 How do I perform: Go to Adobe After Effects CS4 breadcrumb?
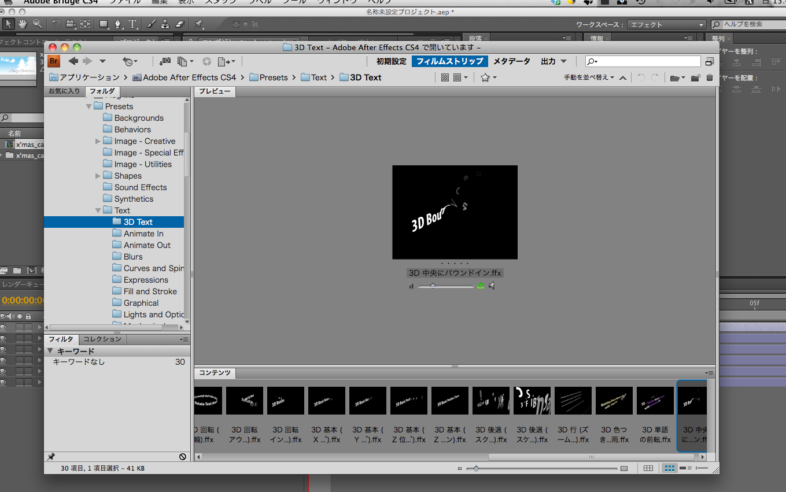(x=184, y=77)
